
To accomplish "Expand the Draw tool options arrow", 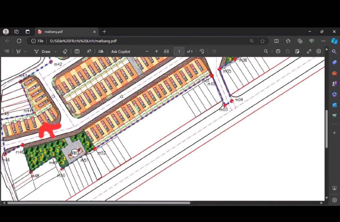I will click(56, 52).
